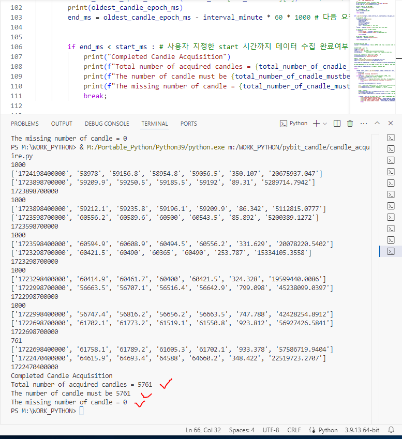Create a new terminal with plus icon
This screenshot has height=439, width=402.
pos(316,124)
